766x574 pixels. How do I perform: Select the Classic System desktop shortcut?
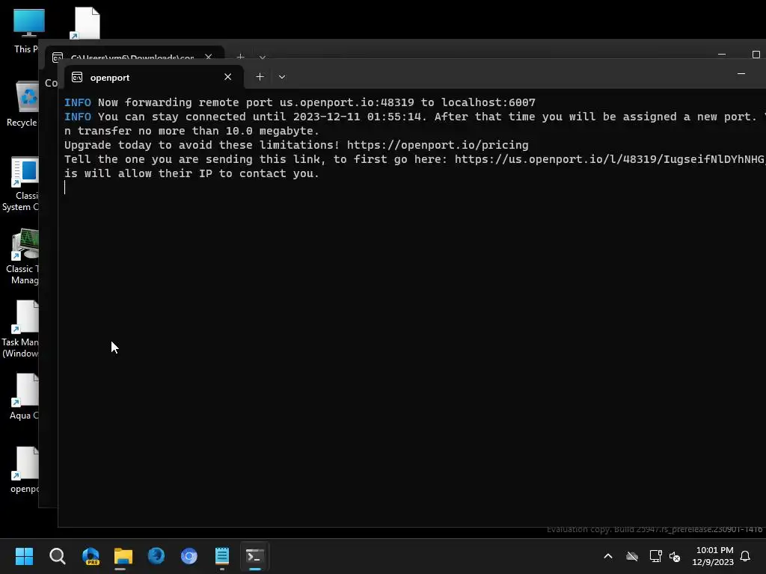(x=22, y=185)
